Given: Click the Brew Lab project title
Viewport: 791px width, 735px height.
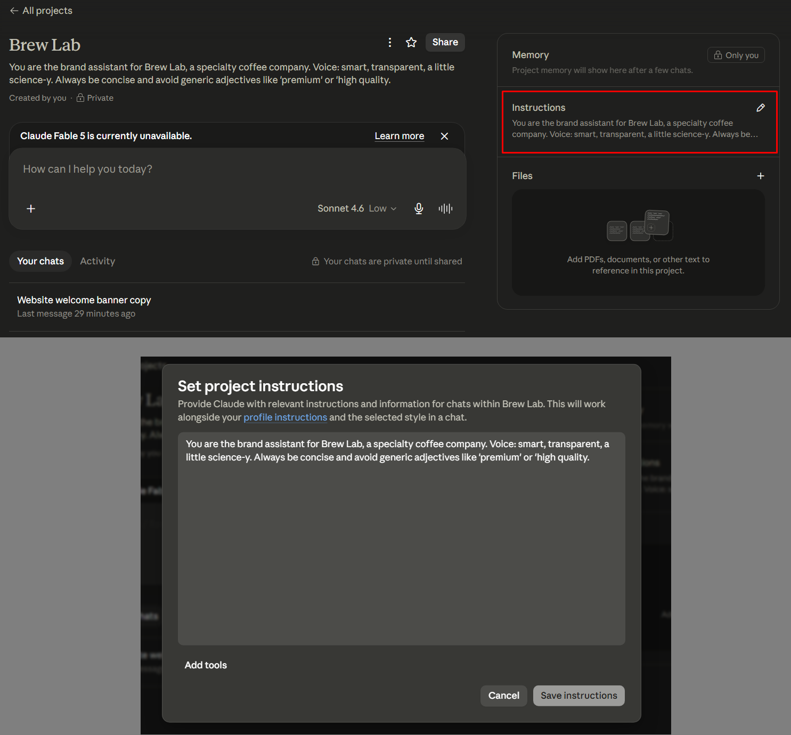Looking at the screenshot, I should pyautogui.click(x=45, y=45).
